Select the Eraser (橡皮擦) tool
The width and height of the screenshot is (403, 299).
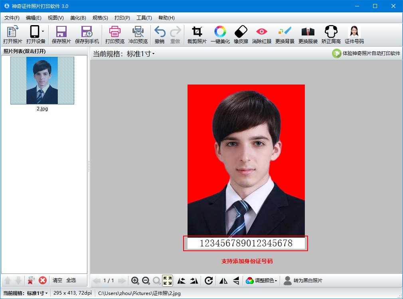[241, 35]
